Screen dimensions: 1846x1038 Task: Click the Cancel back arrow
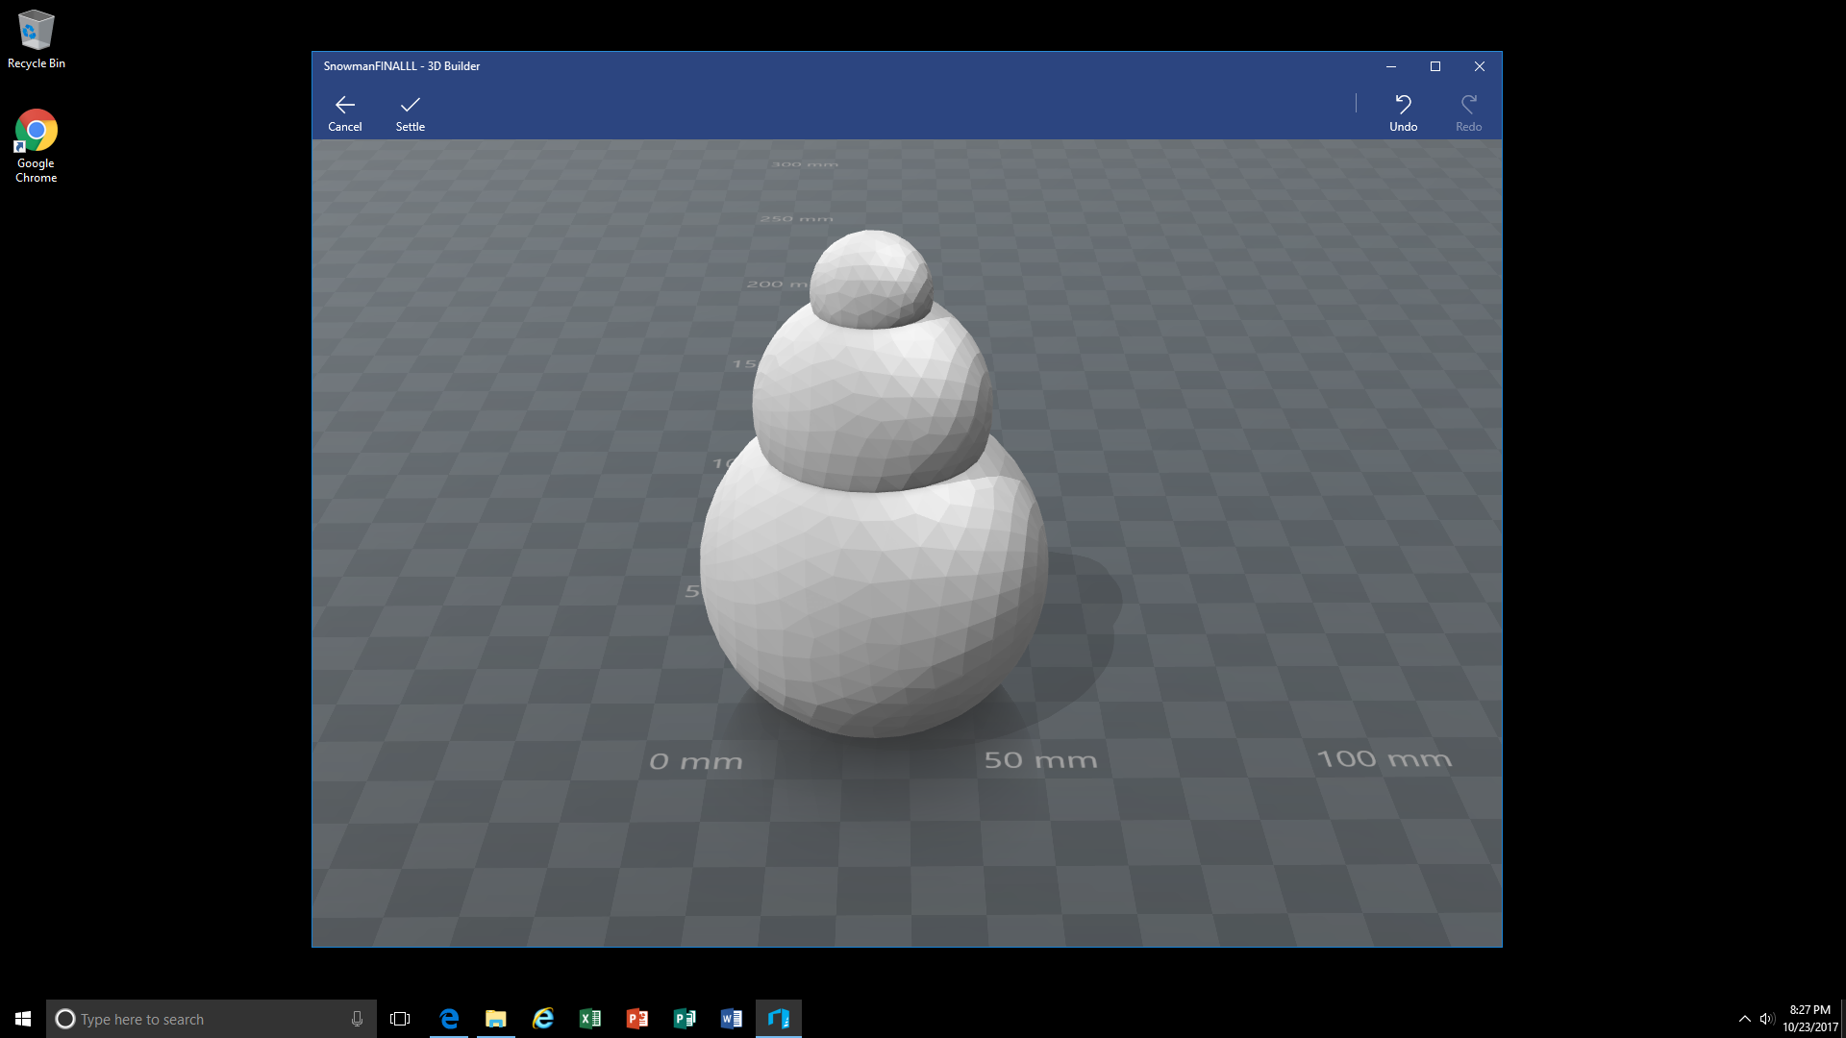pyautogui.click(x=345, y=112)
